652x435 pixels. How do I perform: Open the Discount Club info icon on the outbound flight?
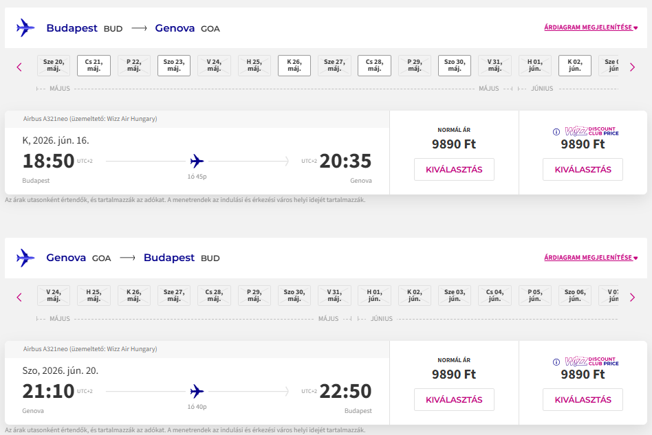(x=556, y=131)
